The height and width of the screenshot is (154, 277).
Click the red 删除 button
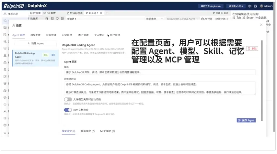pos(252,49)
